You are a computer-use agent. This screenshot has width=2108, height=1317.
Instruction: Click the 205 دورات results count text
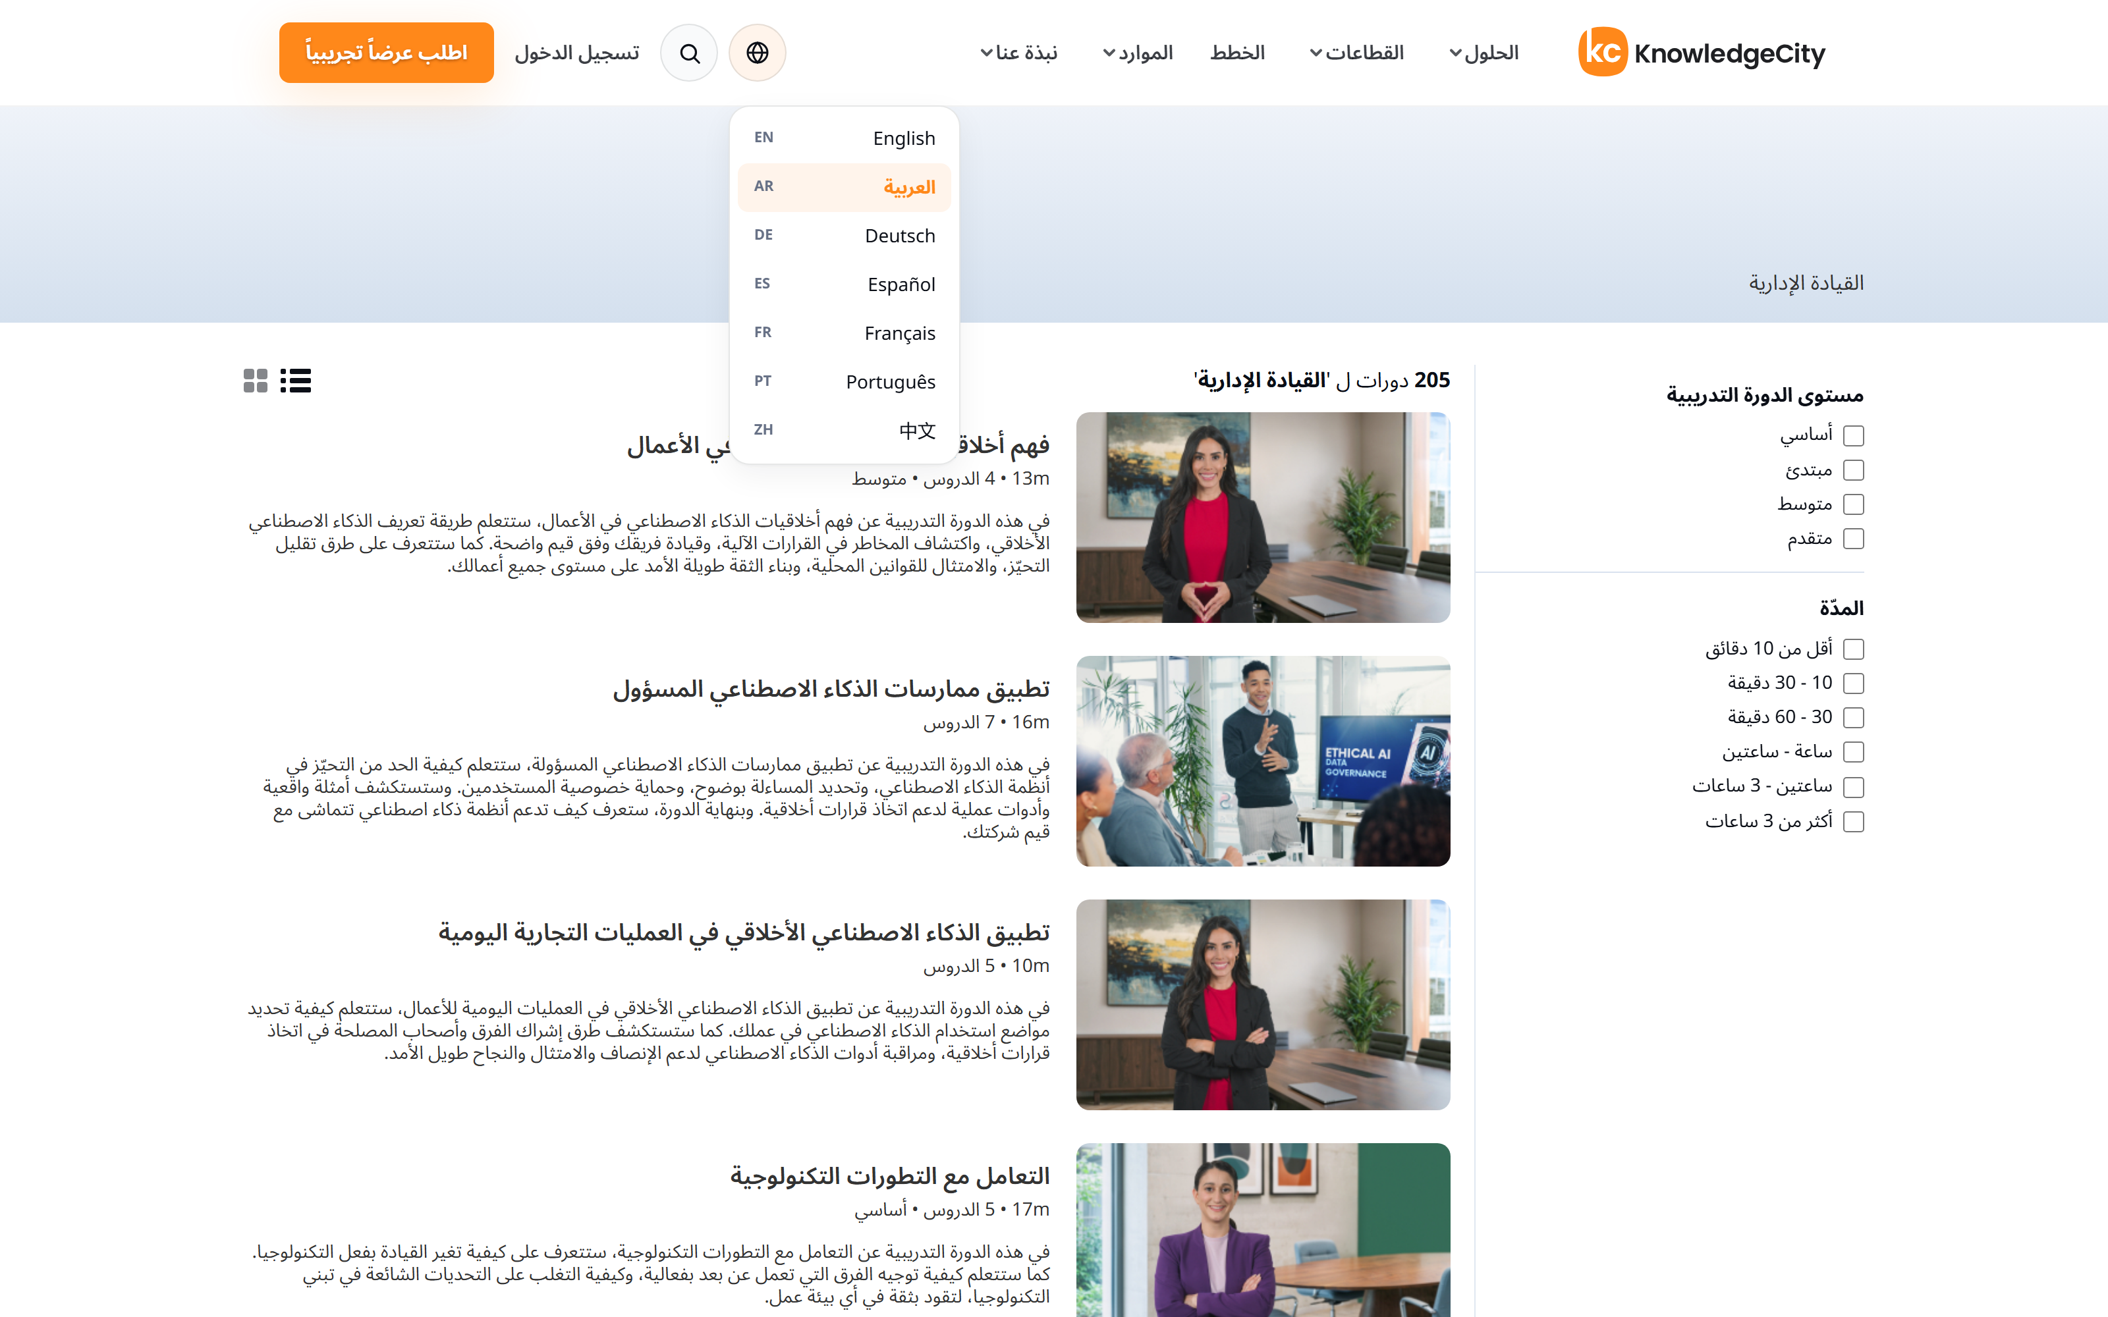pos(1321,381)
